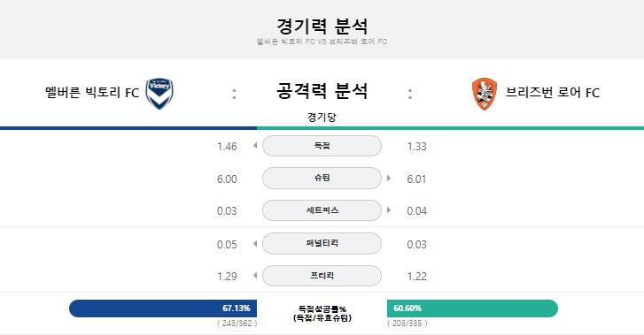This screenshot has height=335, width=644.
Task: Select the 득점 stat button
Action: click(x=322, y=146)
